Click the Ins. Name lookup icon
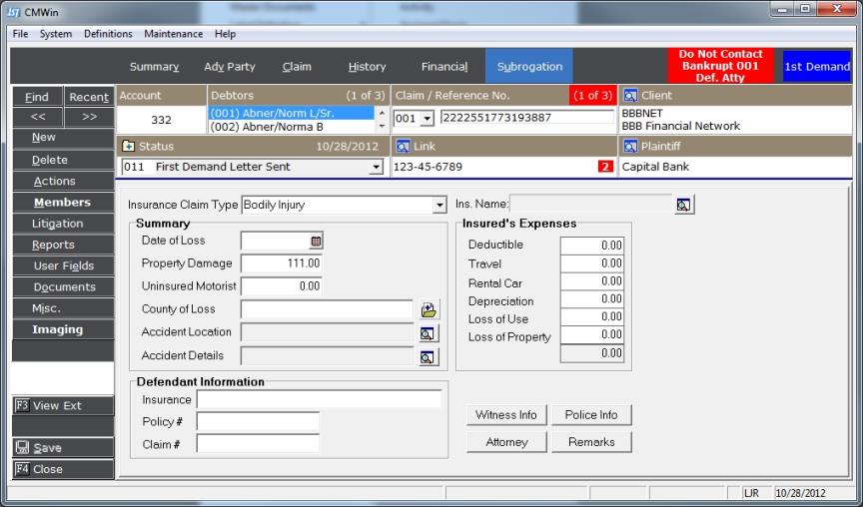 click(x=683, y=205)
